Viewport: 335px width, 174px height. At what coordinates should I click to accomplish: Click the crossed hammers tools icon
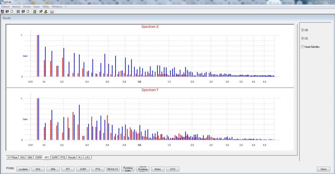tap(41, 11)
